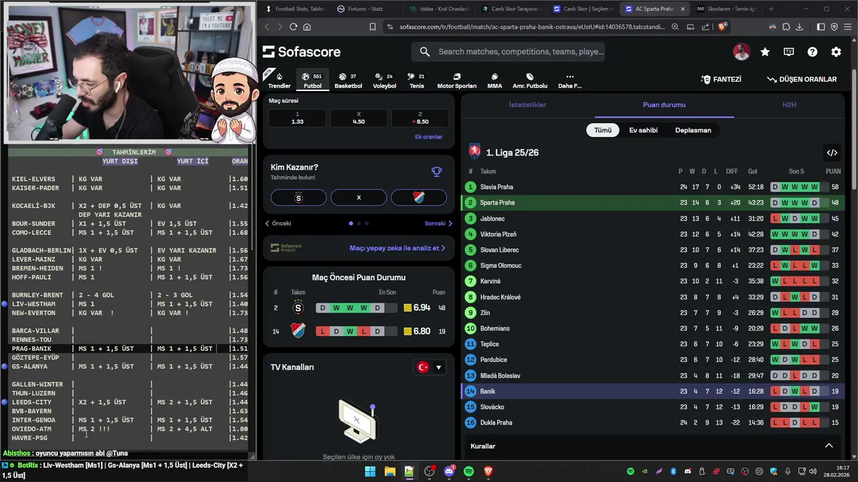Go to Önceki card with chevron
This screenshot has width=858, height=482.
click(278, 224)
